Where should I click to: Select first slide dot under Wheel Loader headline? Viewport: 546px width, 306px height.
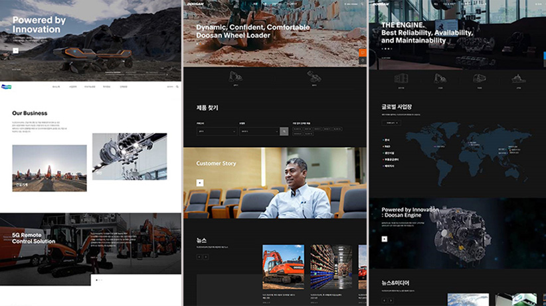(x=197, y=44)
